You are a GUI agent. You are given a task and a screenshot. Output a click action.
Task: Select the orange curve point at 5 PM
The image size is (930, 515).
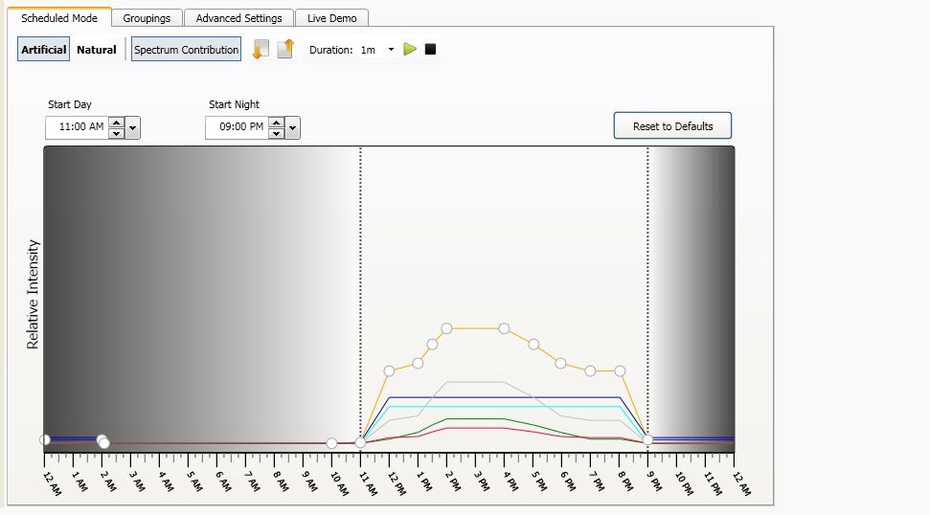533,345
